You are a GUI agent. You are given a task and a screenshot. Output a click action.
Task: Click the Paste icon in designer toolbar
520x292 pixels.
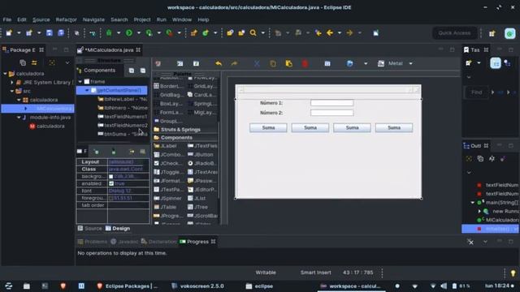pyautogui.click(x=289, y=63)
